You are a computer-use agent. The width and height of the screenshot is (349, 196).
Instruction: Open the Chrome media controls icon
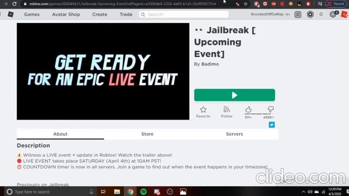pyautogui.click(x=320, y=4)
